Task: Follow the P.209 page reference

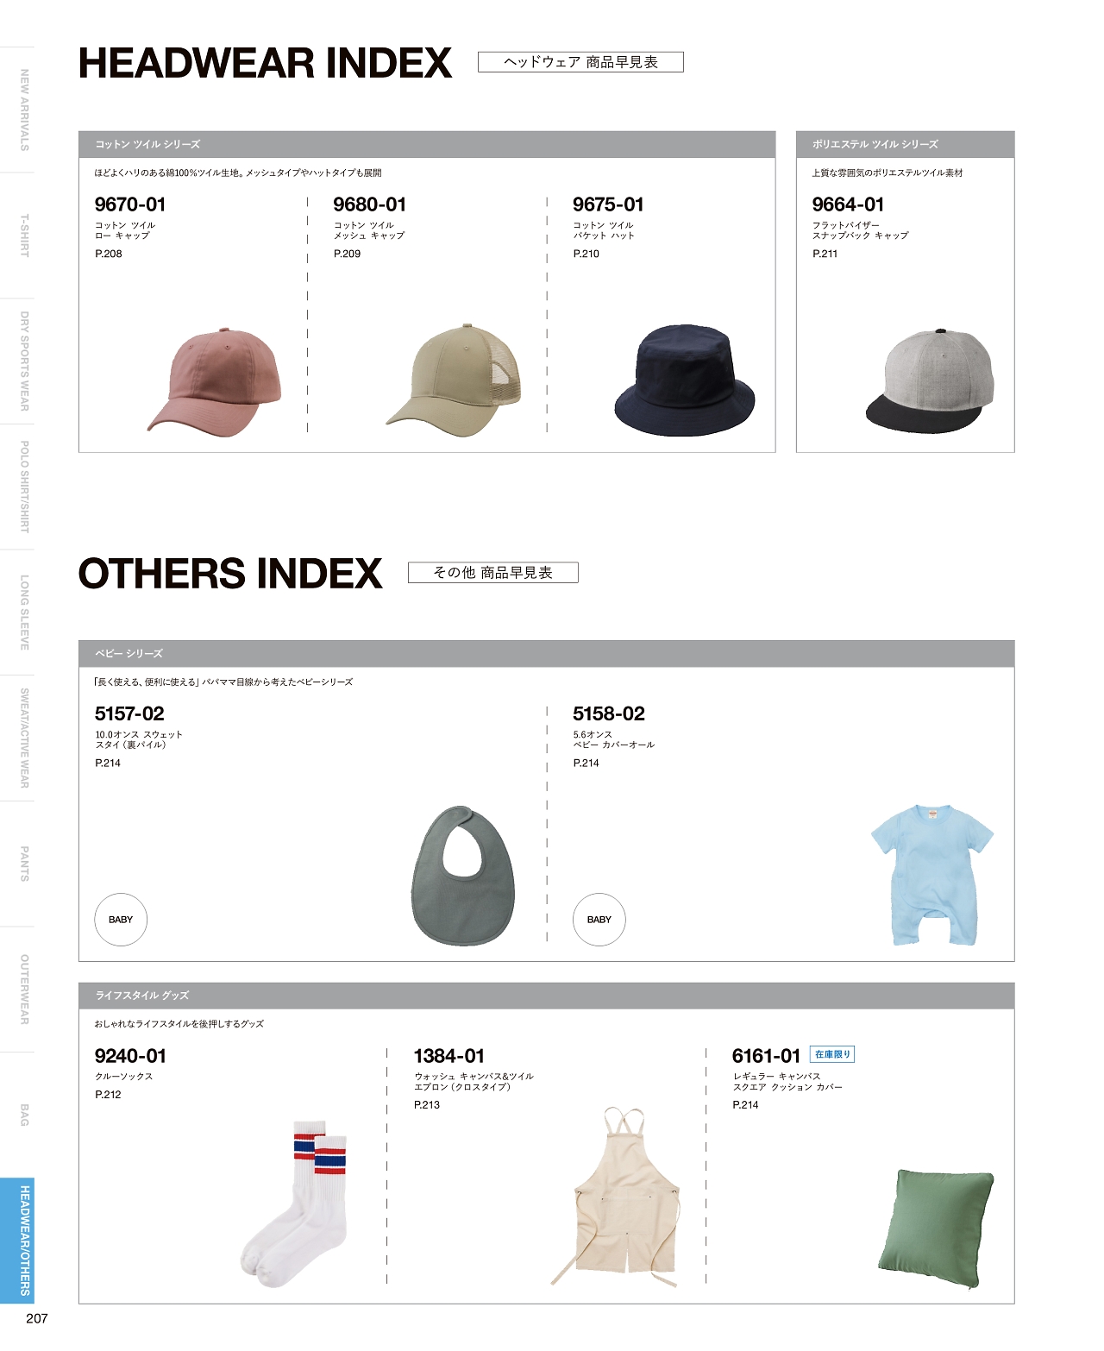Action: click(x=347, y=254)
